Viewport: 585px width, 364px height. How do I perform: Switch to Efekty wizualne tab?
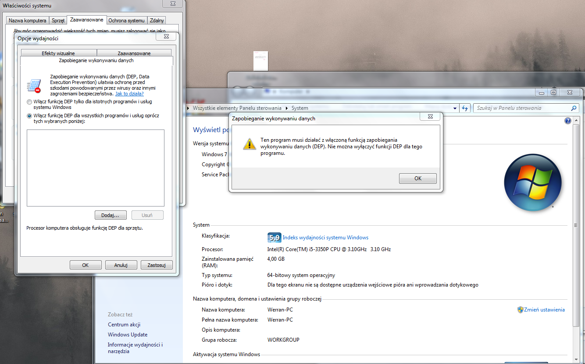(x=58, y=53)
